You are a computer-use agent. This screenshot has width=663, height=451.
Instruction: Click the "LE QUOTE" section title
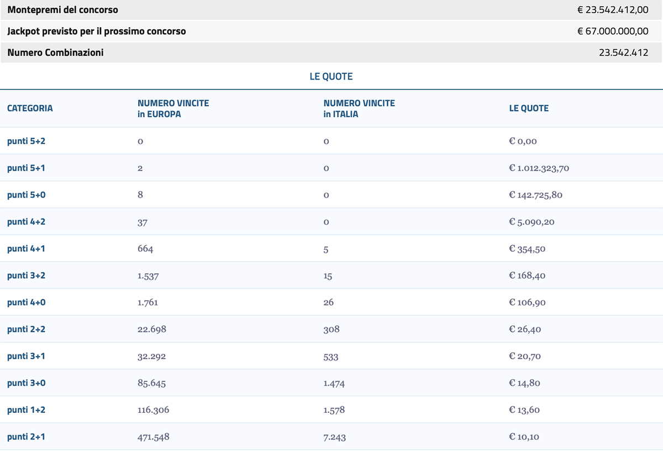331,76
